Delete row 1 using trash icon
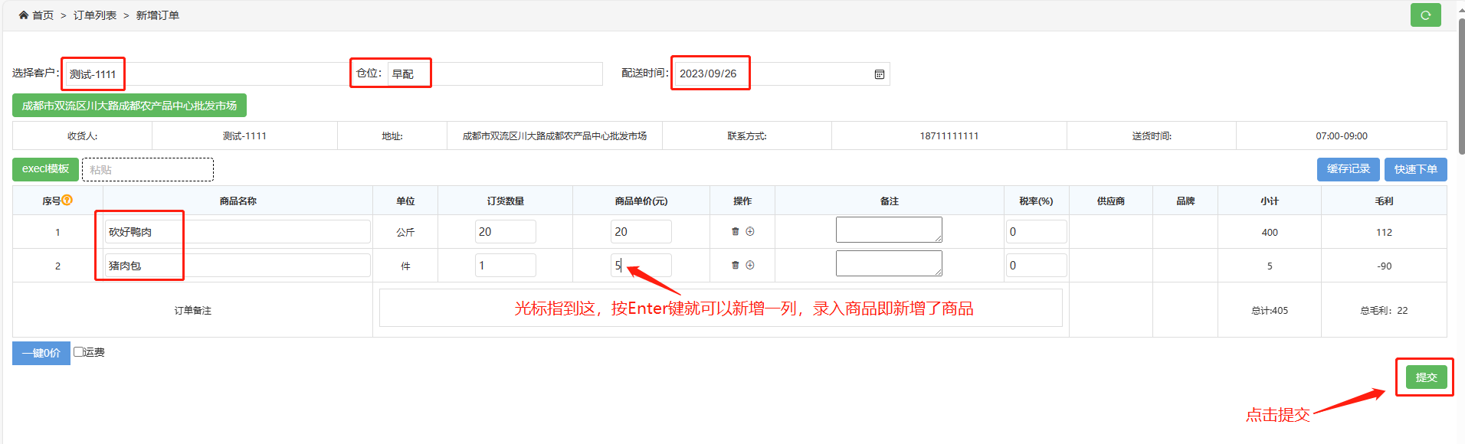1465x444 pixels. point(736,231)
